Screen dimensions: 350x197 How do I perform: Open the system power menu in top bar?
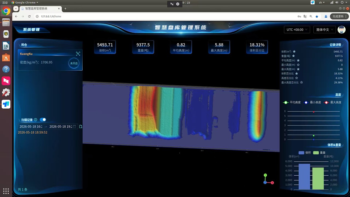(x=344, y=2)
